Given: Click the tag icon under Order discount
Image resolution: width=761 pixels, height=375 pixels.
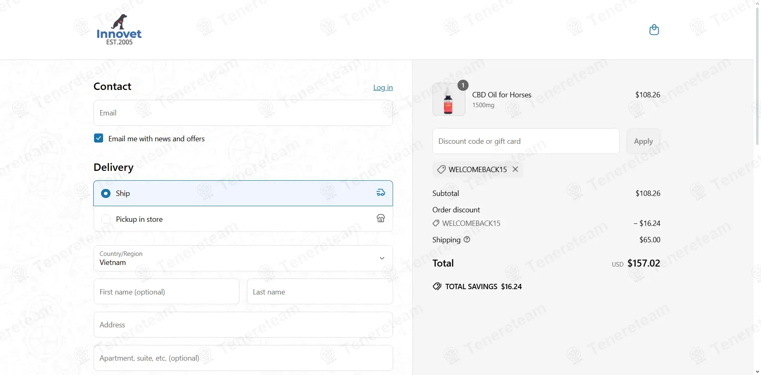Looking at the screenshot, I should [x=436, y=223].
